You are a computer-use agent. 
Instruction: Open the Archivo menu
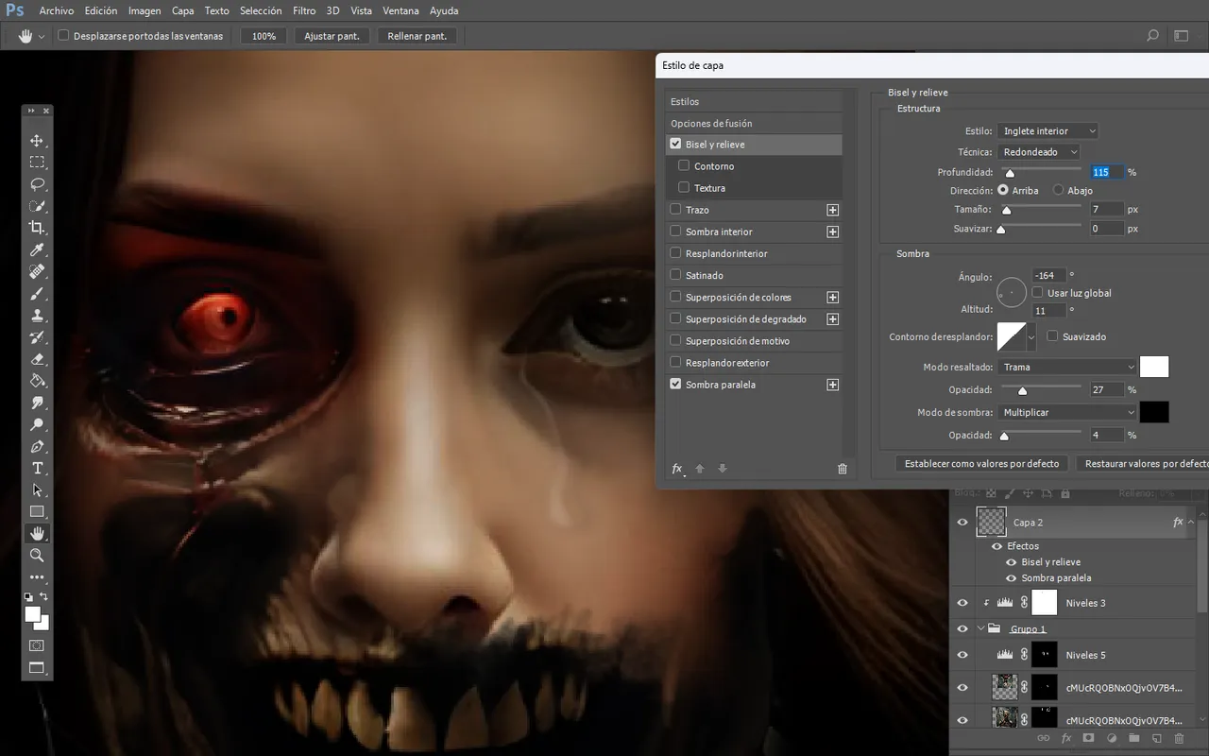57,10
